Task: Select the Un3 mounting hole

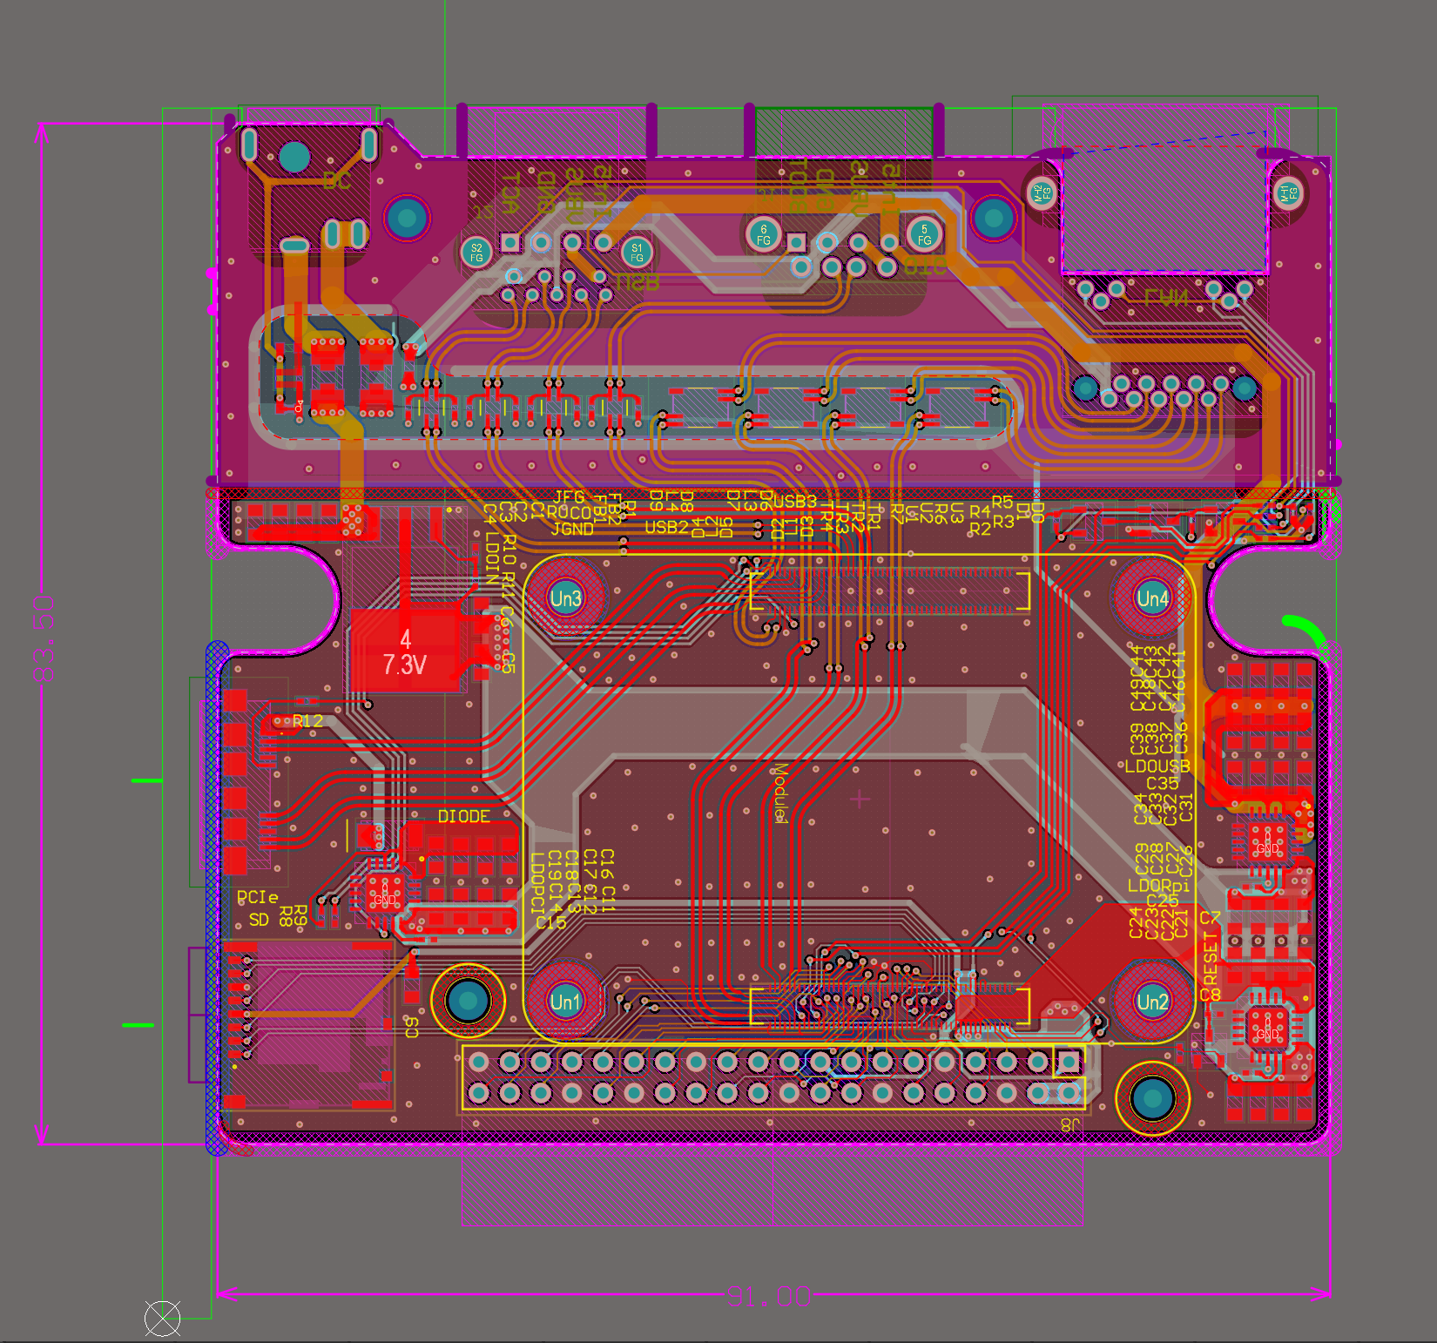Action: 565,598
